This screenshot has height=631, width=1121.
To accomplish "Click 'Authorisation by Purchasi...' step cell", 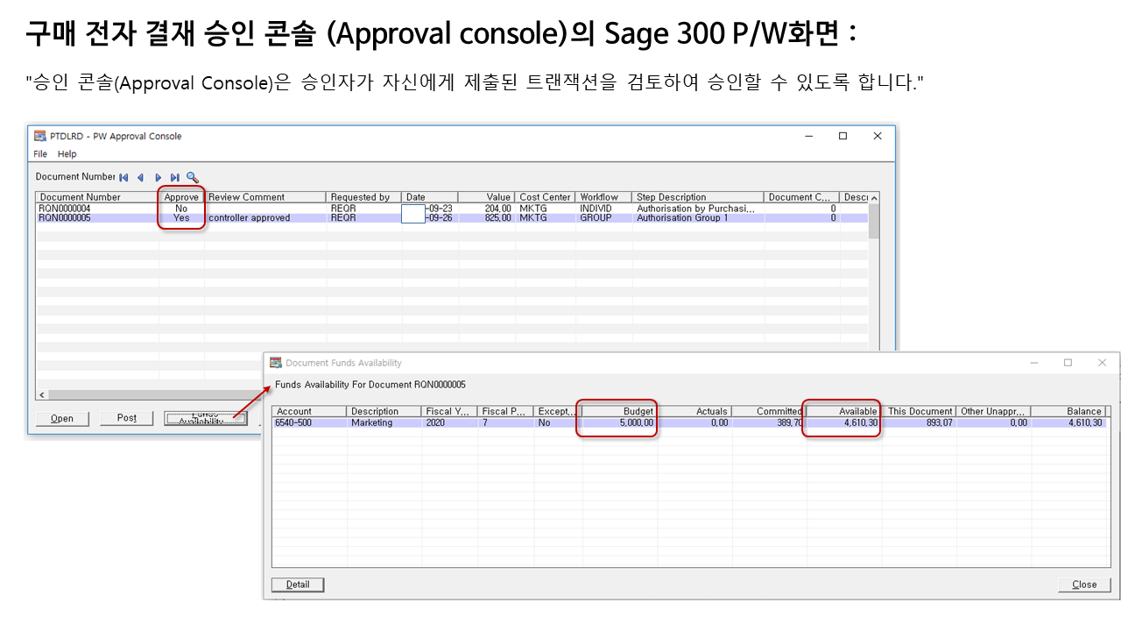I will 698,209.
